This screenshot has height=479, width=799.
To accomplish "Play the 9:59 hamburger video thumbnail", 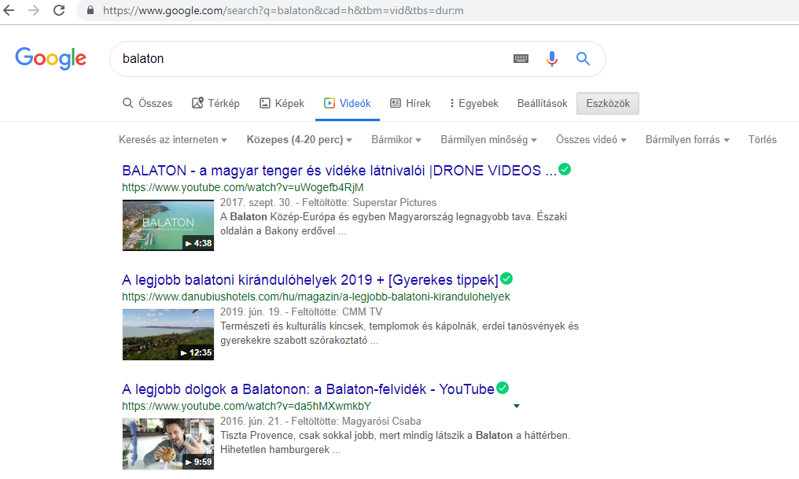I will pyautogui.click(x=168, y=444).
